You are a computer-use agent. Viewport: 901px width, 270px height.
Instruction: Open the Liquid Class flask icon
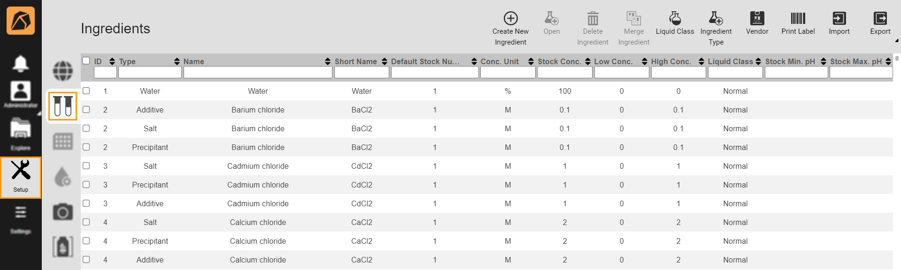[675, 18]
